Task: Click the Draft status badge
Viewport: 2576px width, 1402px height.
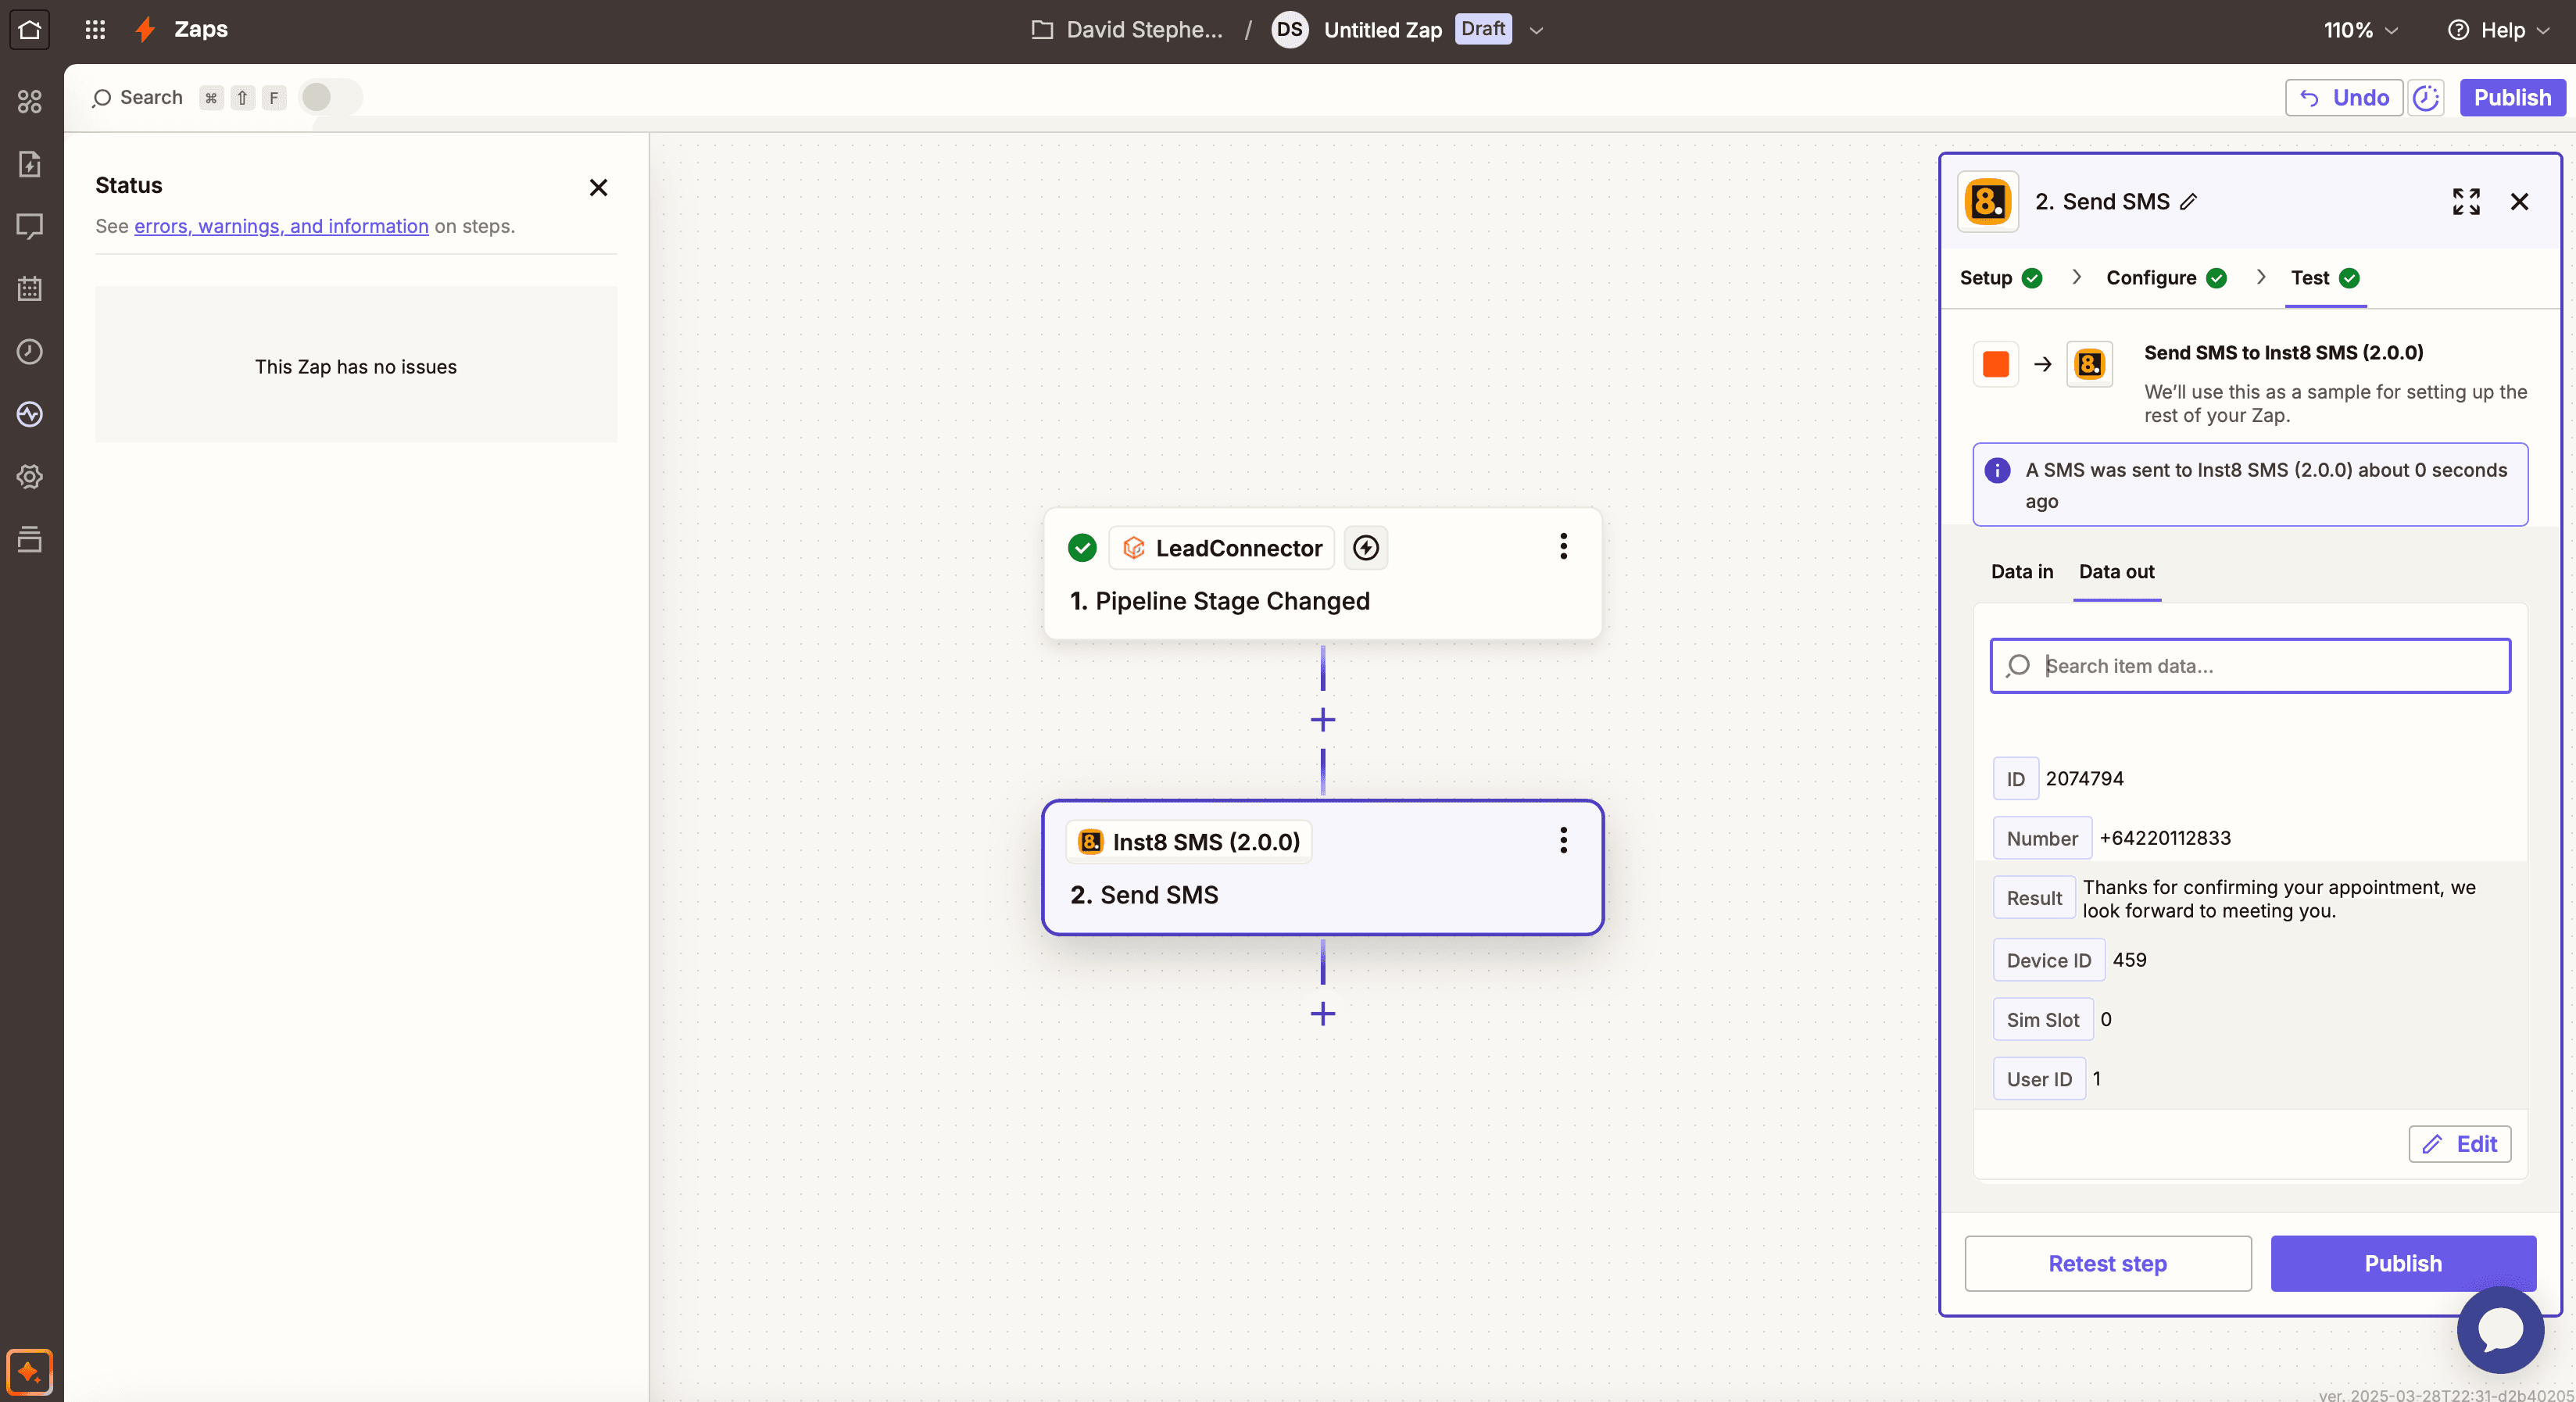Action: pos(1483,29)
